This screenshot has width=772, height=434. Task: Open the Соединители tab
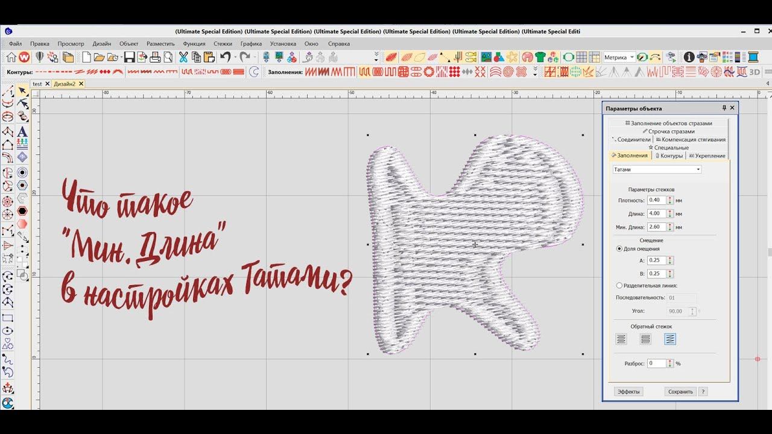(x=631, y=139)
